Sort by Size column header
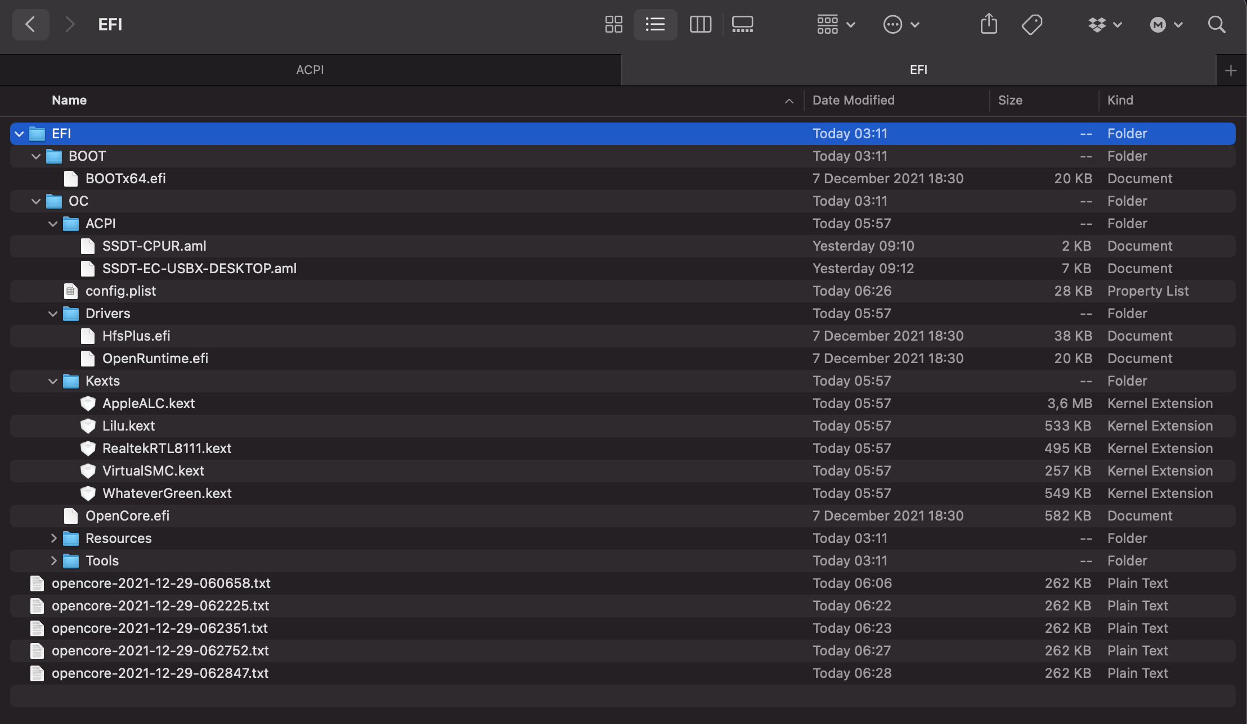Screen dimensions: 1247x724 pyautogui.click(x=1010, y=100)
